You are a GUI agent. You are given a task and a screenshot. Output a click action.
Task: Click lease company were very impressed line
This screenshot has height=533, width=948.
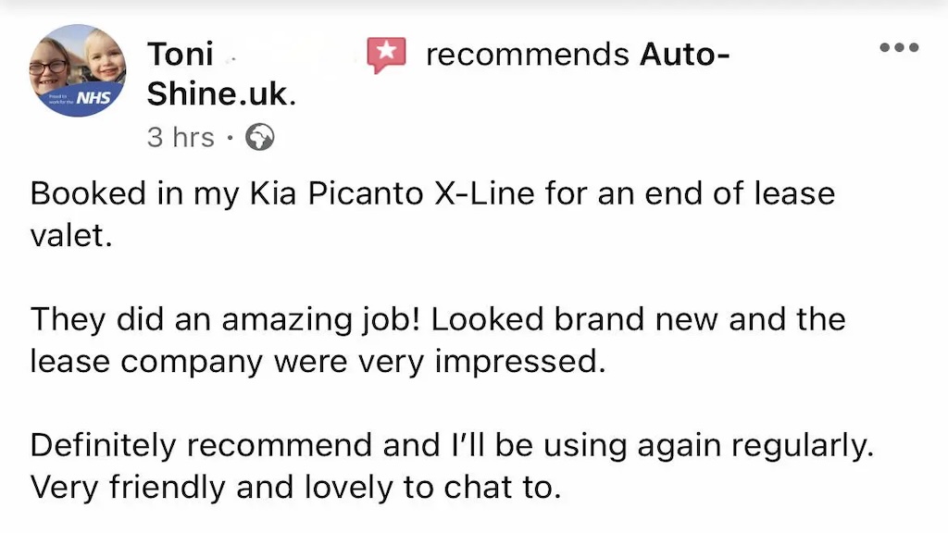pyautogui.click(x=318, y=362)
